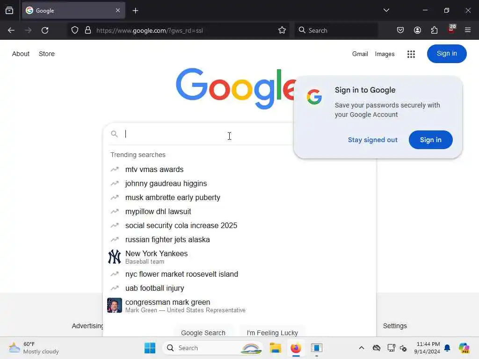Select 'uab football injury' suggestion
This screenshot has width=479, height=359.
[x=240, y=288]
